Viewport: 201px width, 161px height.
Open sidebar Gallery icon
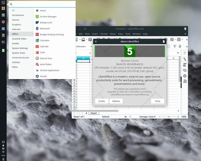pos(185,70)
